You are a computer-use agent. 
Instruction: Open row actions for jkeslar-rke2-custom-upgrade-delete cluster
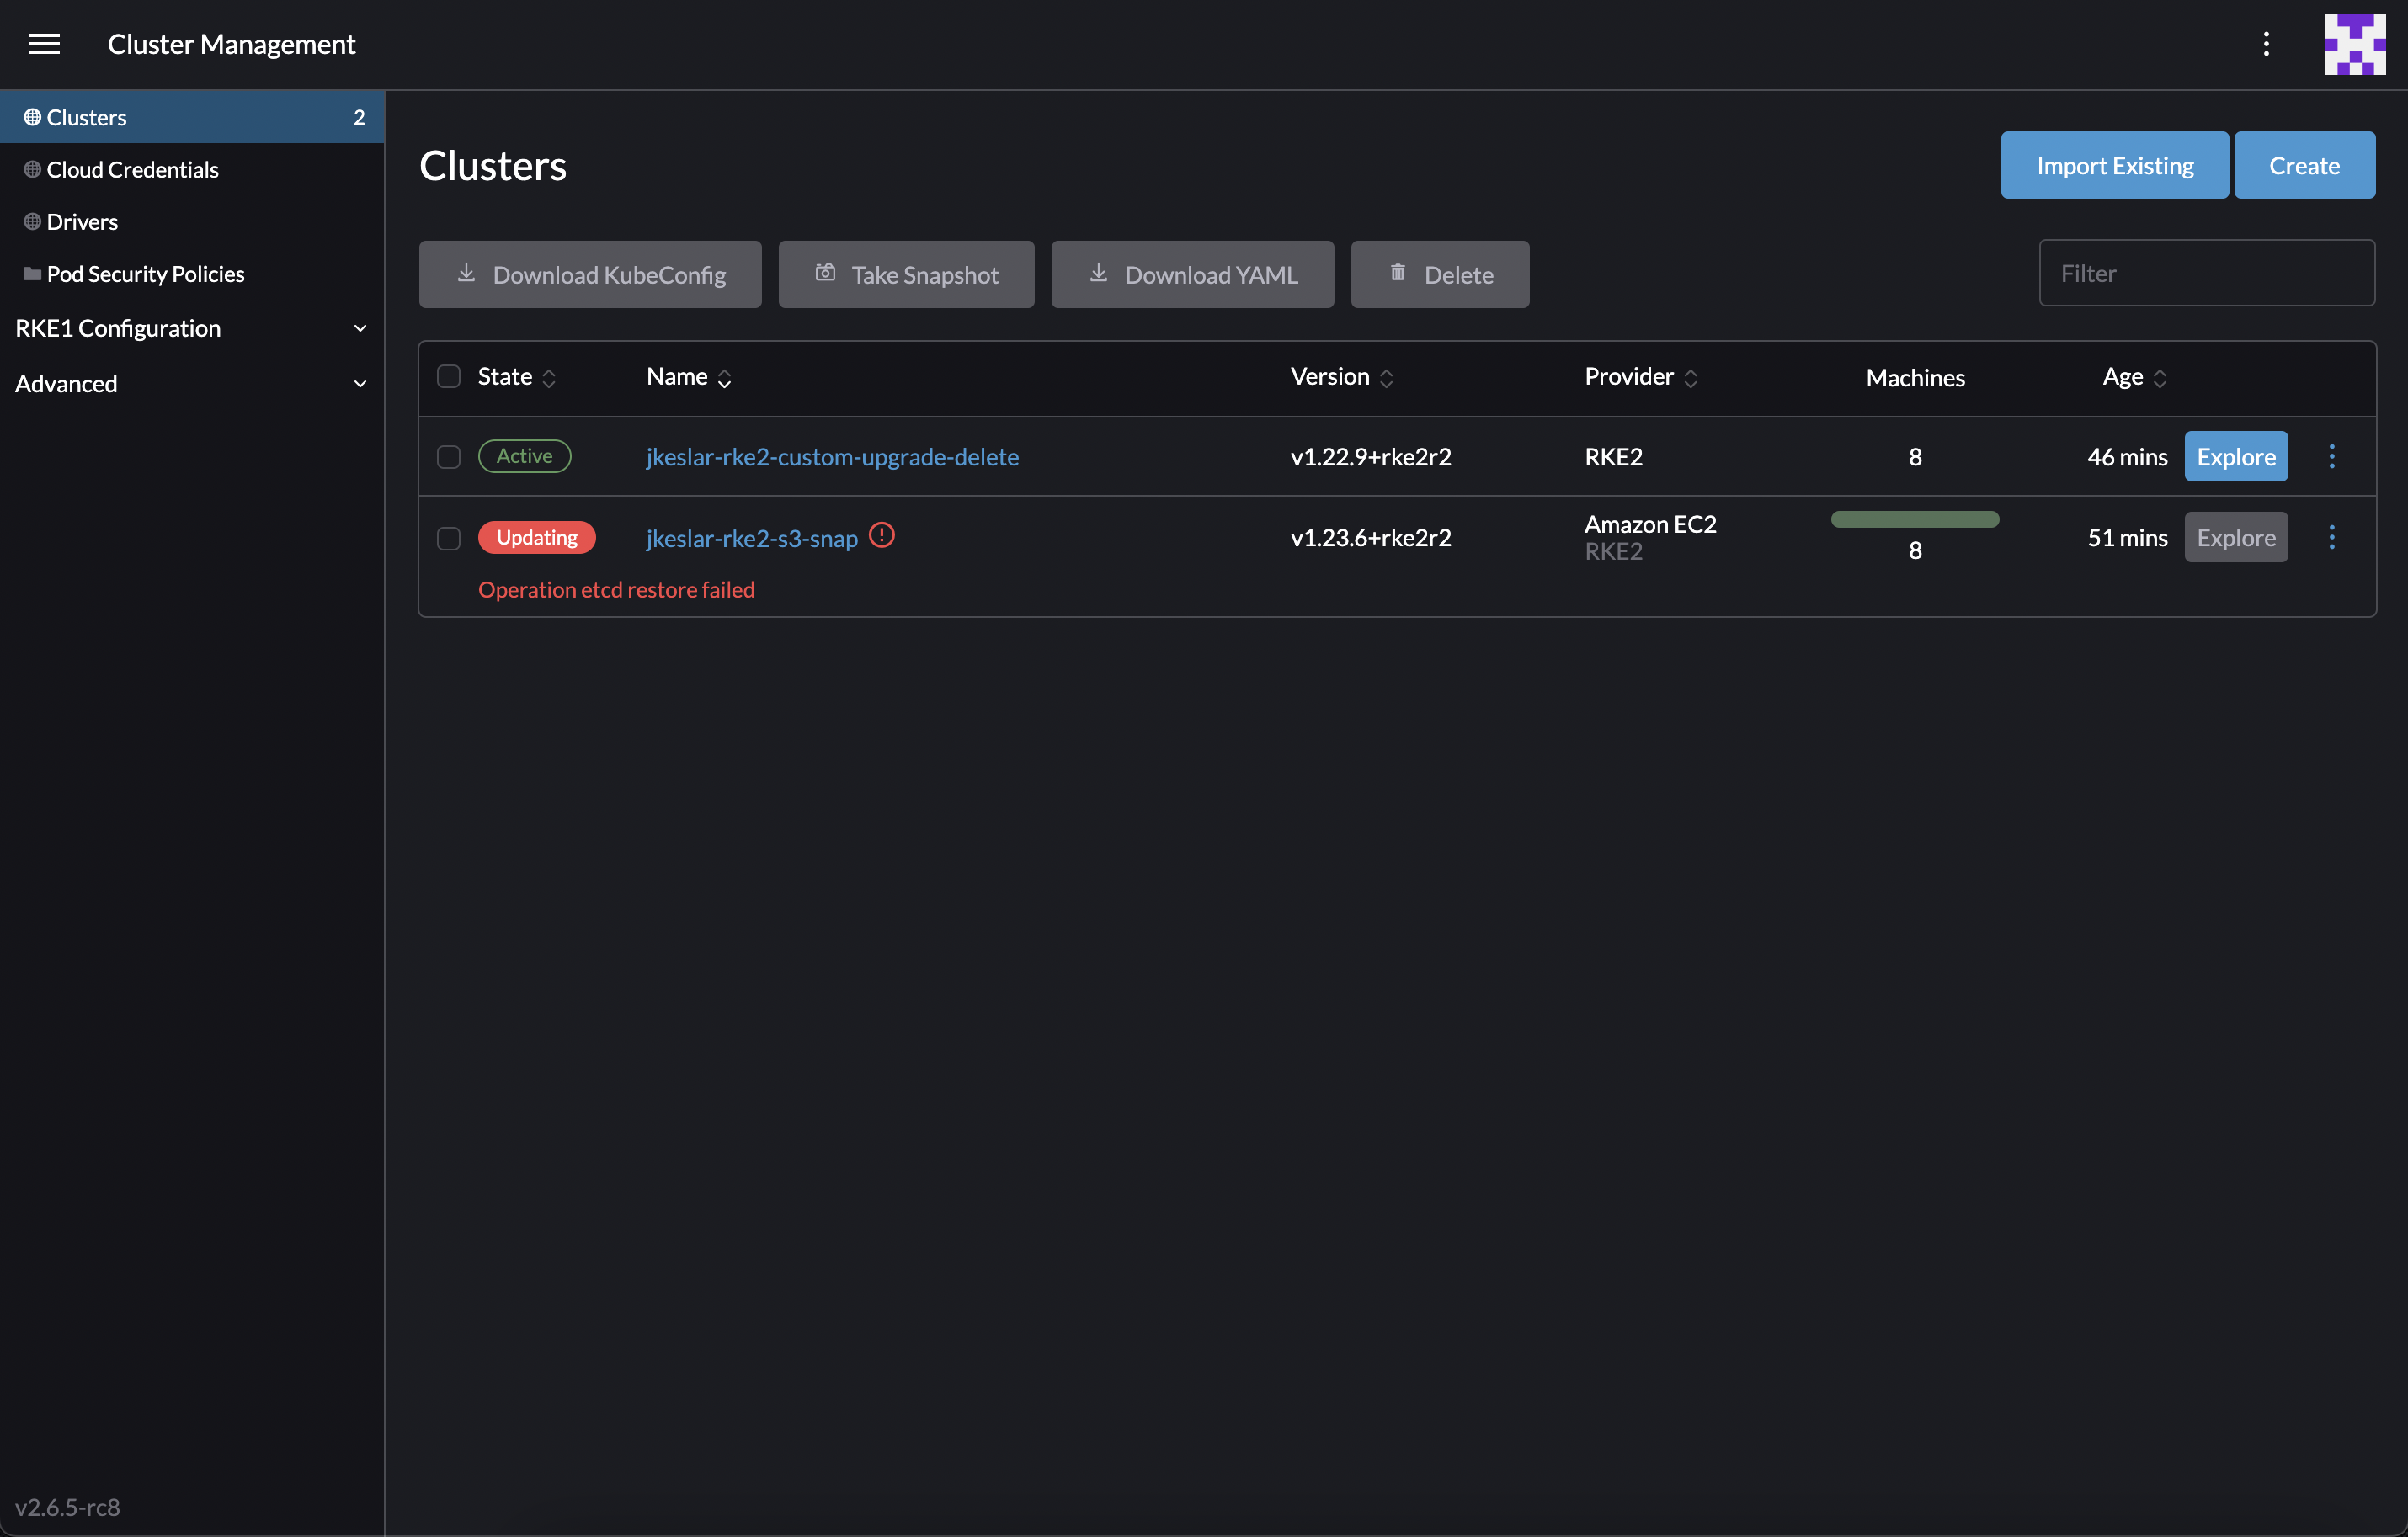(2332, 456)
